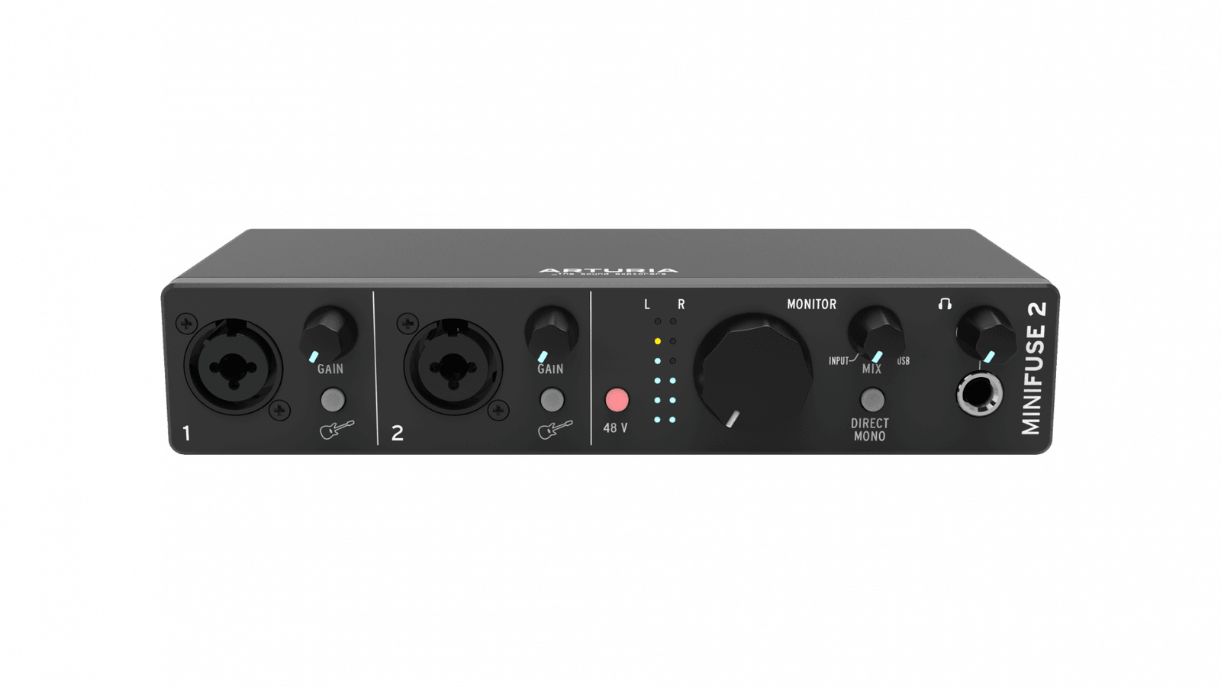Click the headphone volume knob

point(986,334)
